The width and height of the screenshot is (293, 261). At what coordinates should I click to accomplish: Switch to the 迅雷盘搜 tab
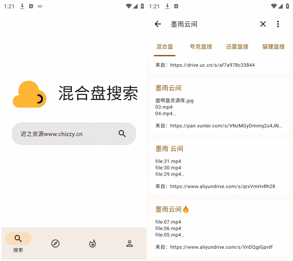tap(237, 47)
